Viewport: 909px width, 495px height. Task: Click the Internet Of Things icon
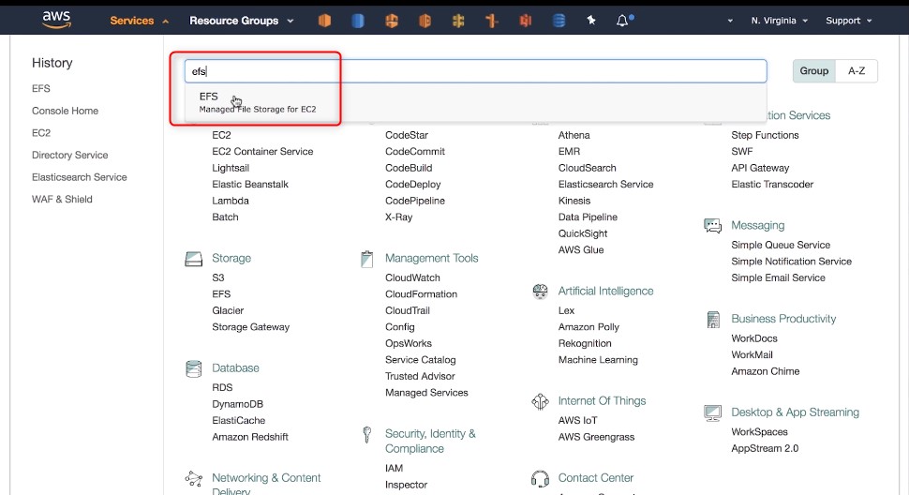tap(540, 401)
